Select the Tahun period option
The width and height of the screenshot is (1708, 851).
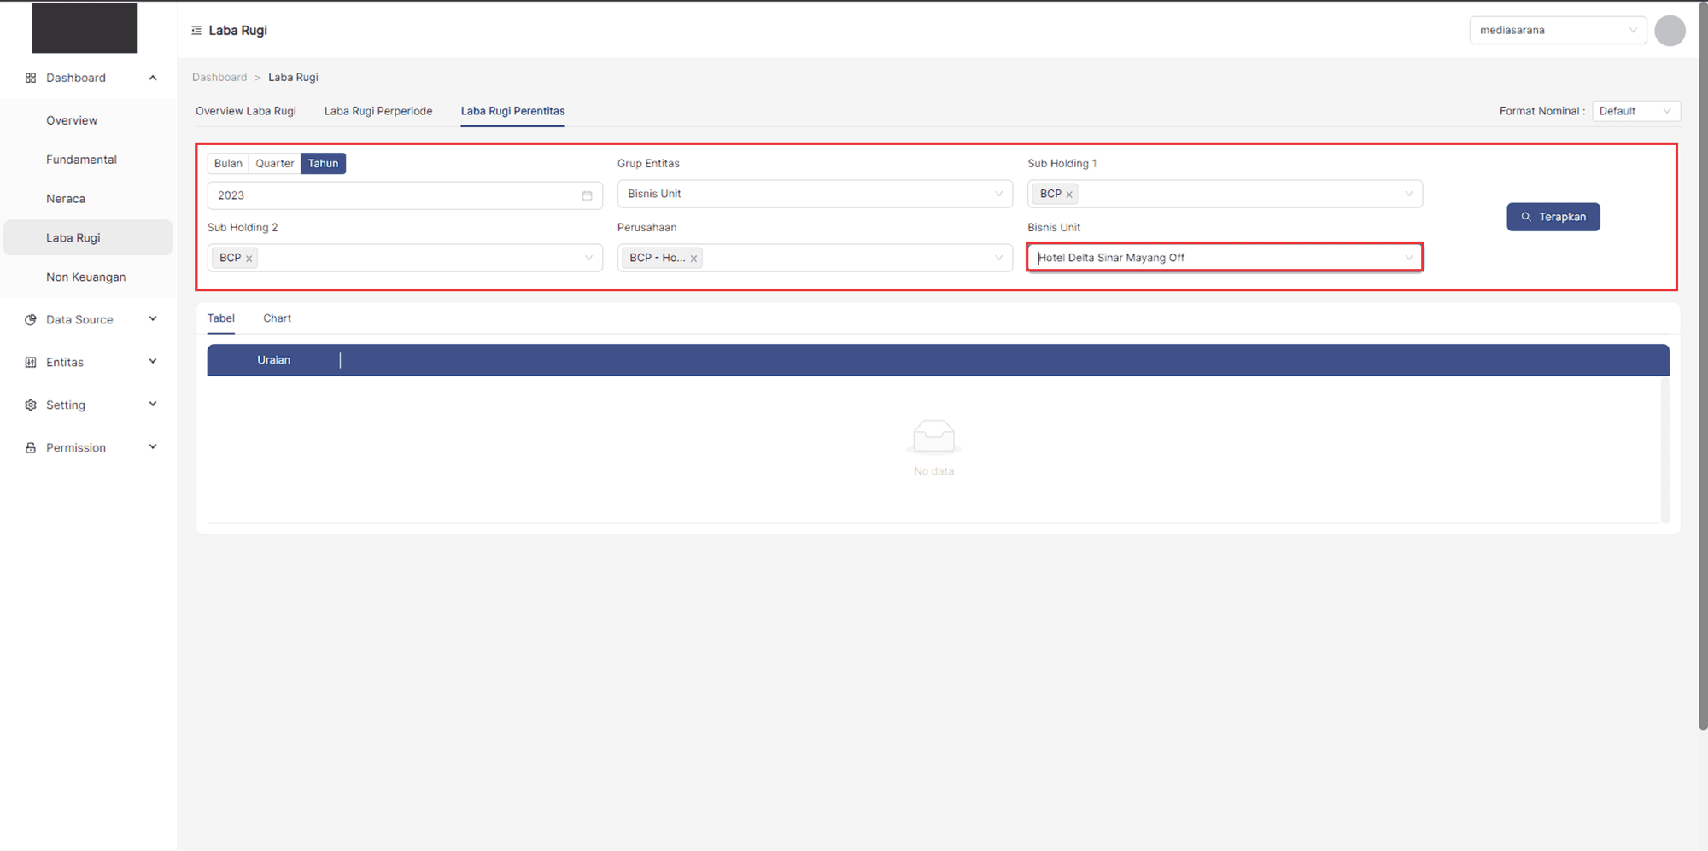pyautogui.click(x=323, y=164)
